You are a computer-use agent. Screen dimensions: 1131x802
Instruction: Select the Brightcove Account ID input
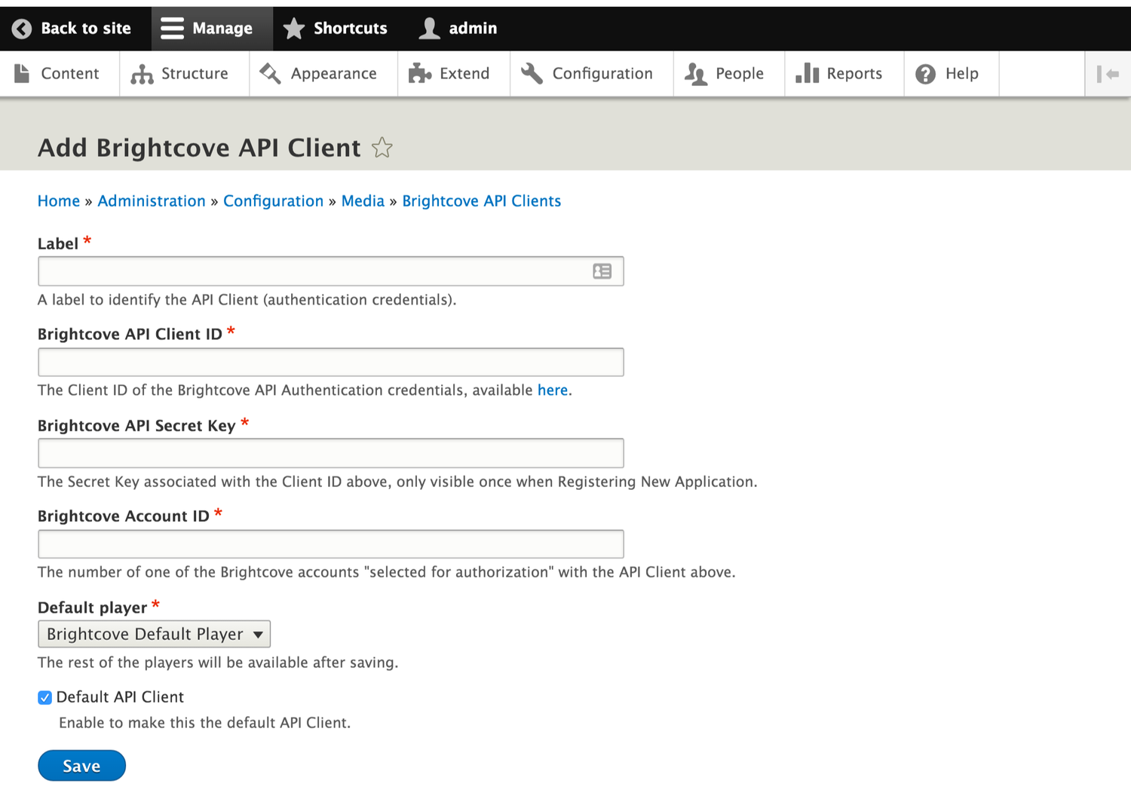[x=330, y=544]
